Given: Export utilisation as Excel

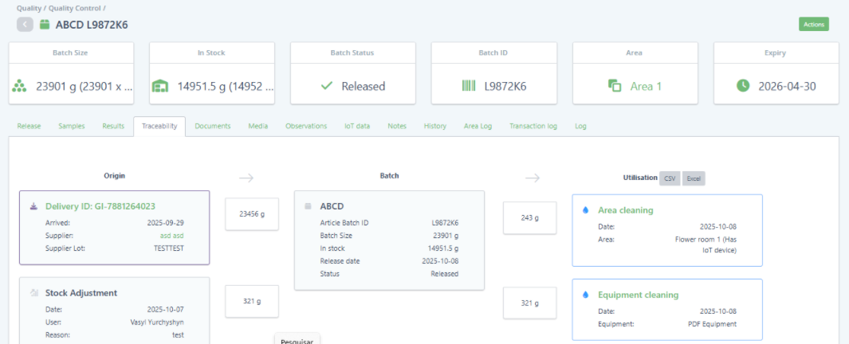Looking at the screenshot, I should 694,178.
